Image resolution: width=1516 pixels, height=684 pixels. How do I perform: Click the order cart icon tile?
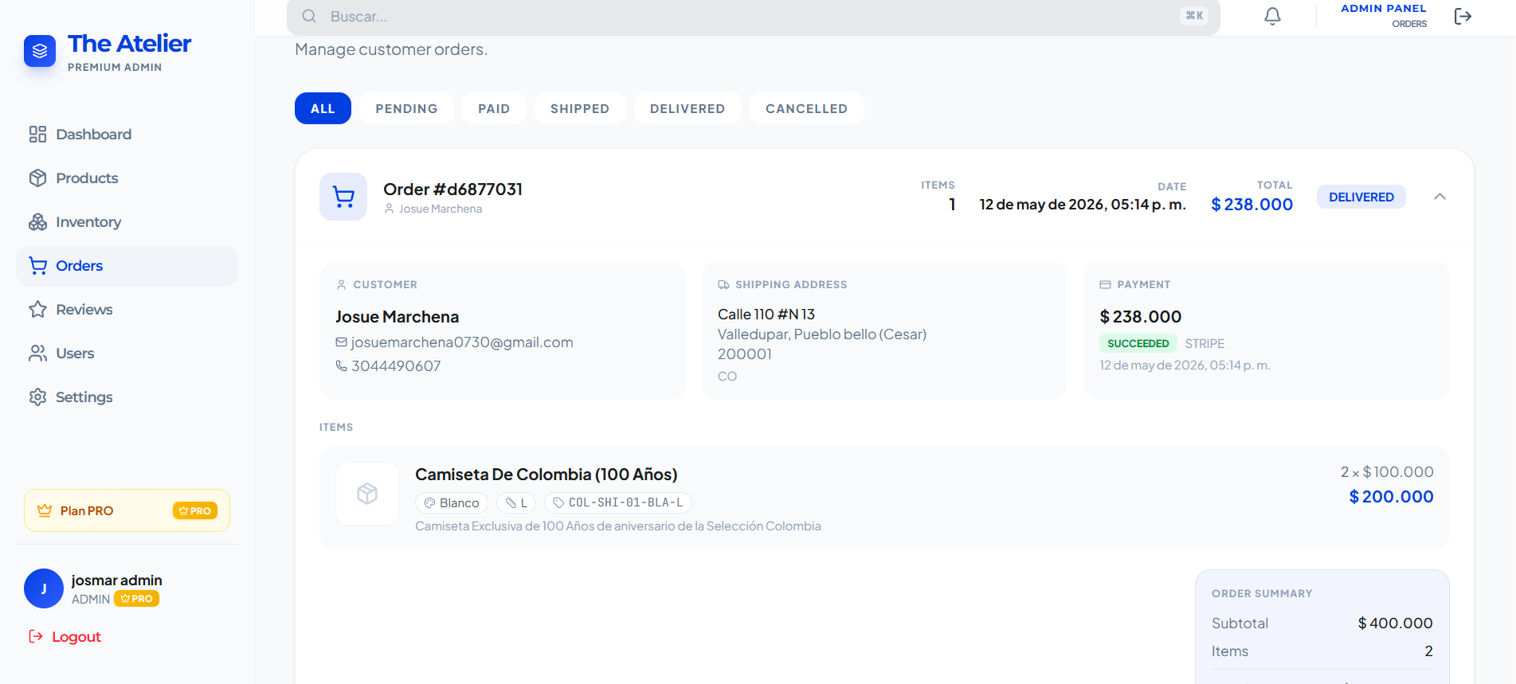(343, 197)
